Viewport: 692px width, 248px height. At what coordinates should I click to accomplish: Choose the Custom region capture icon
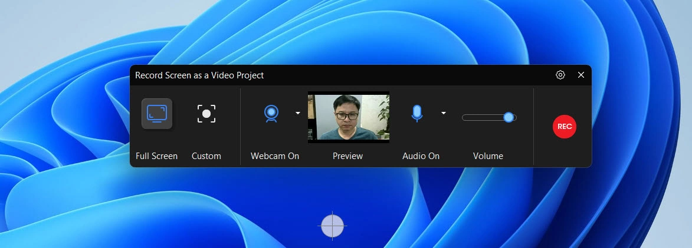click(206, 114)
